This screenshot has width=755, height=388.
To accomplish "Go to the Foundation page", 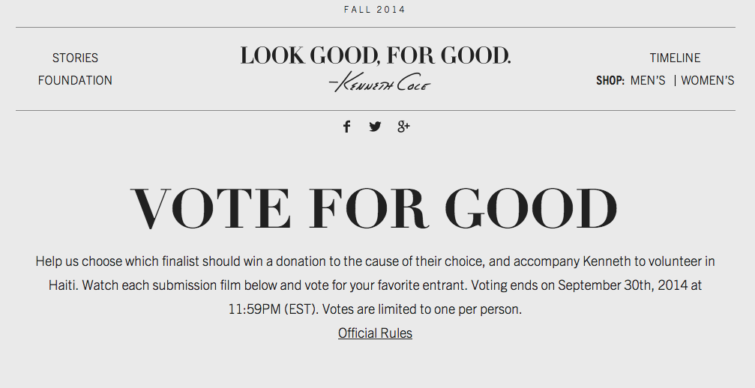I will point(75,80).
